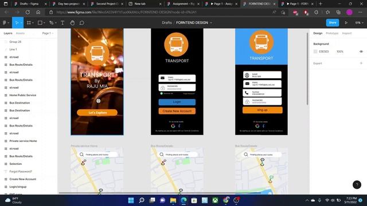Open Microsoft Store from taskbar

(194, 200)
